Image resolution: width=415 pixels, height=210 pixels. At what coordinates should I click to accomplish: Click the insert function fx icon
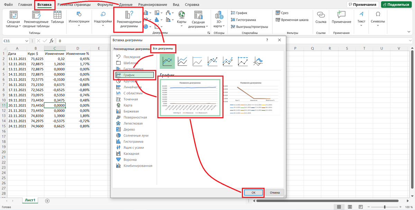click(x=51, y=41)
